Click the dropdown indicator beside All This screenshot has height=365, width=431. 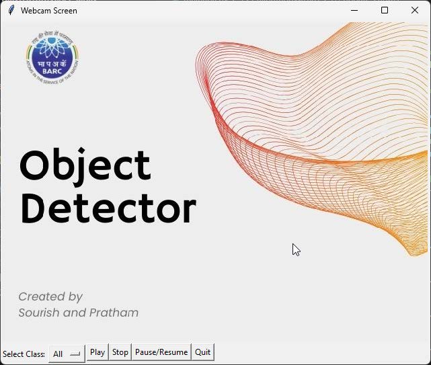pos(75,354)
